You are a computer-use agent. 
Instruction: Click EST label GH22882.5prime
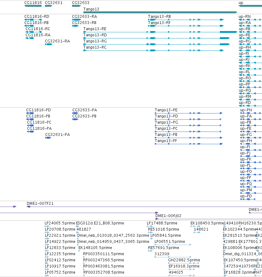(x=184, y=260)
